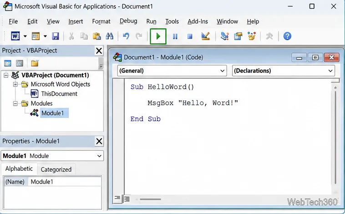Click the Toolbox icon in toolbar
Screen dimensions: 345x214
click(269, 36)
